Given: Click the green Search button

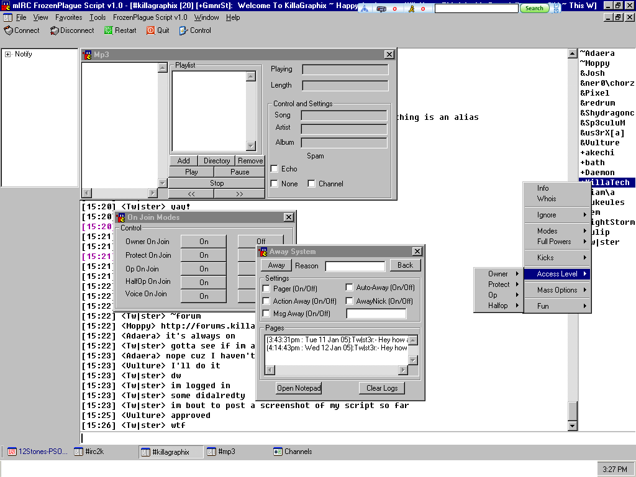Looking at the screenshot, I should coord(534,8).
